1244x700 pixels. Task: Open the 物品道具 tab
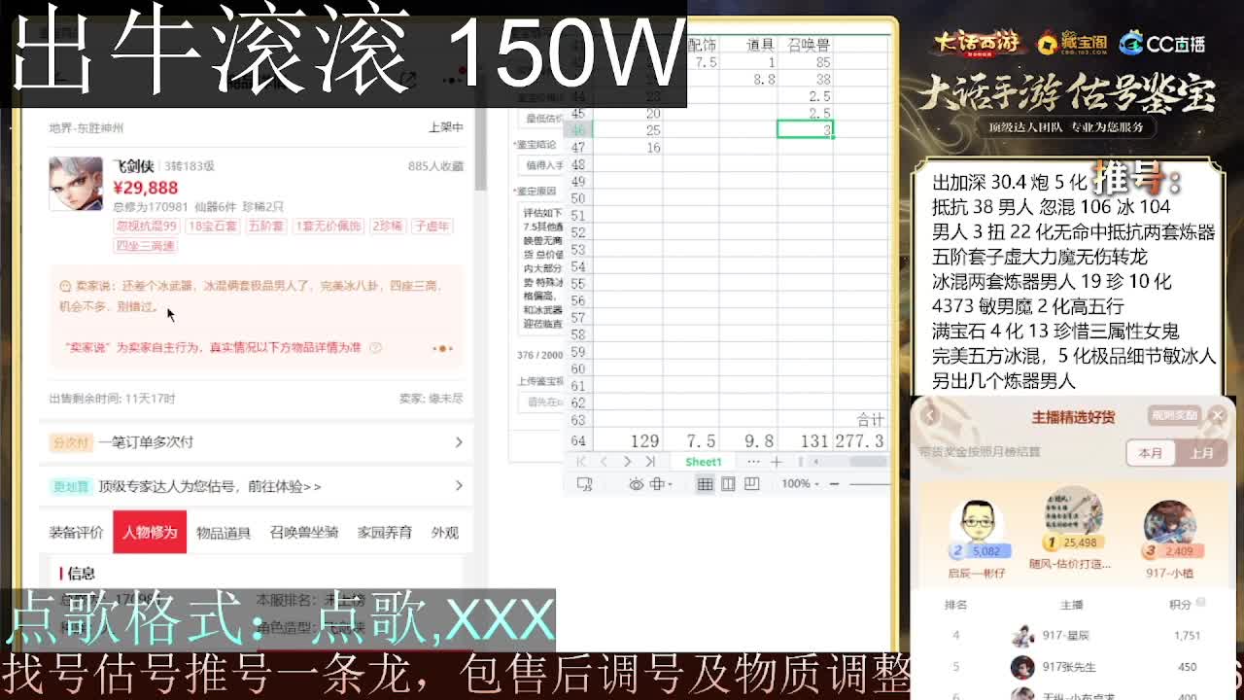(224, 533)
